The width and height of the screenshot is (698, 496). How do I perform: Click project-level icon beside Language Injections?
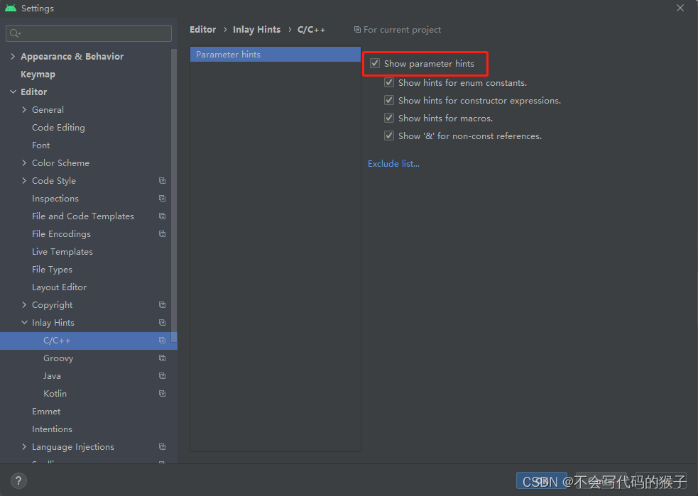coord(162,446)
